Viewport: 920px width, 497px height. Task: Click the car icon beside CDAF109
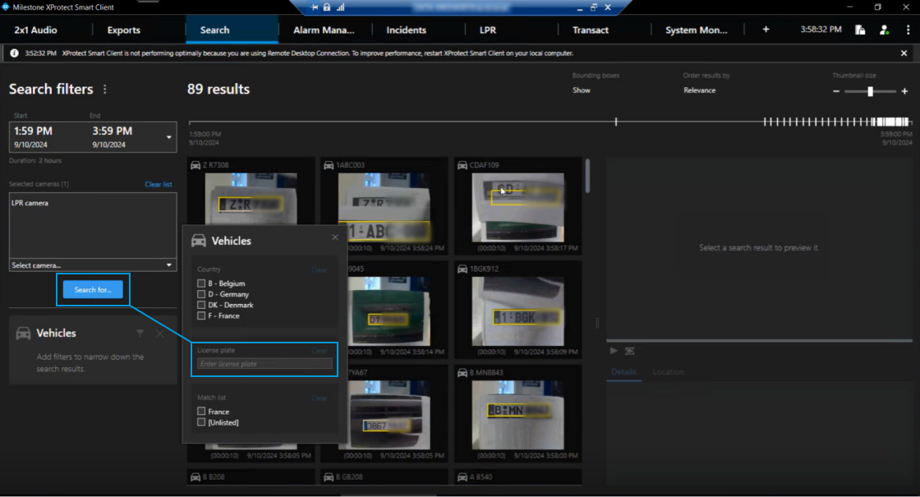(x=462, y=165)
